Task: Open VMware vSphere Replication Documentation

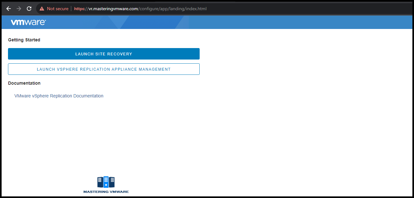Action: tap(58, 95)
